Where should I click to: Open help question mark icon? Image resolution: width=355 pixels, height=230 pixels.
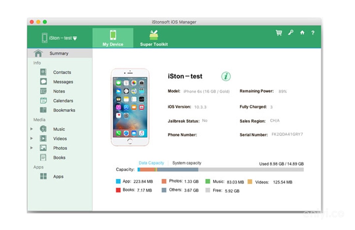coord(313,33)
